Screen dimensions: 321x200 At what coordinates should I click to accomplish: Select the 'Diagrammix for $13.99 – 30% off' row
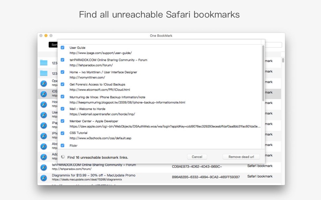159,178
